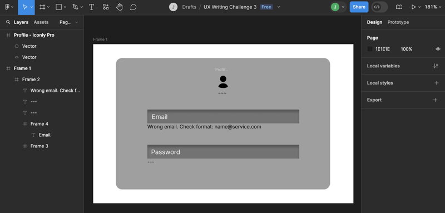Select the Frame tool
445x213 pixels.
click(x=42, y=7)
